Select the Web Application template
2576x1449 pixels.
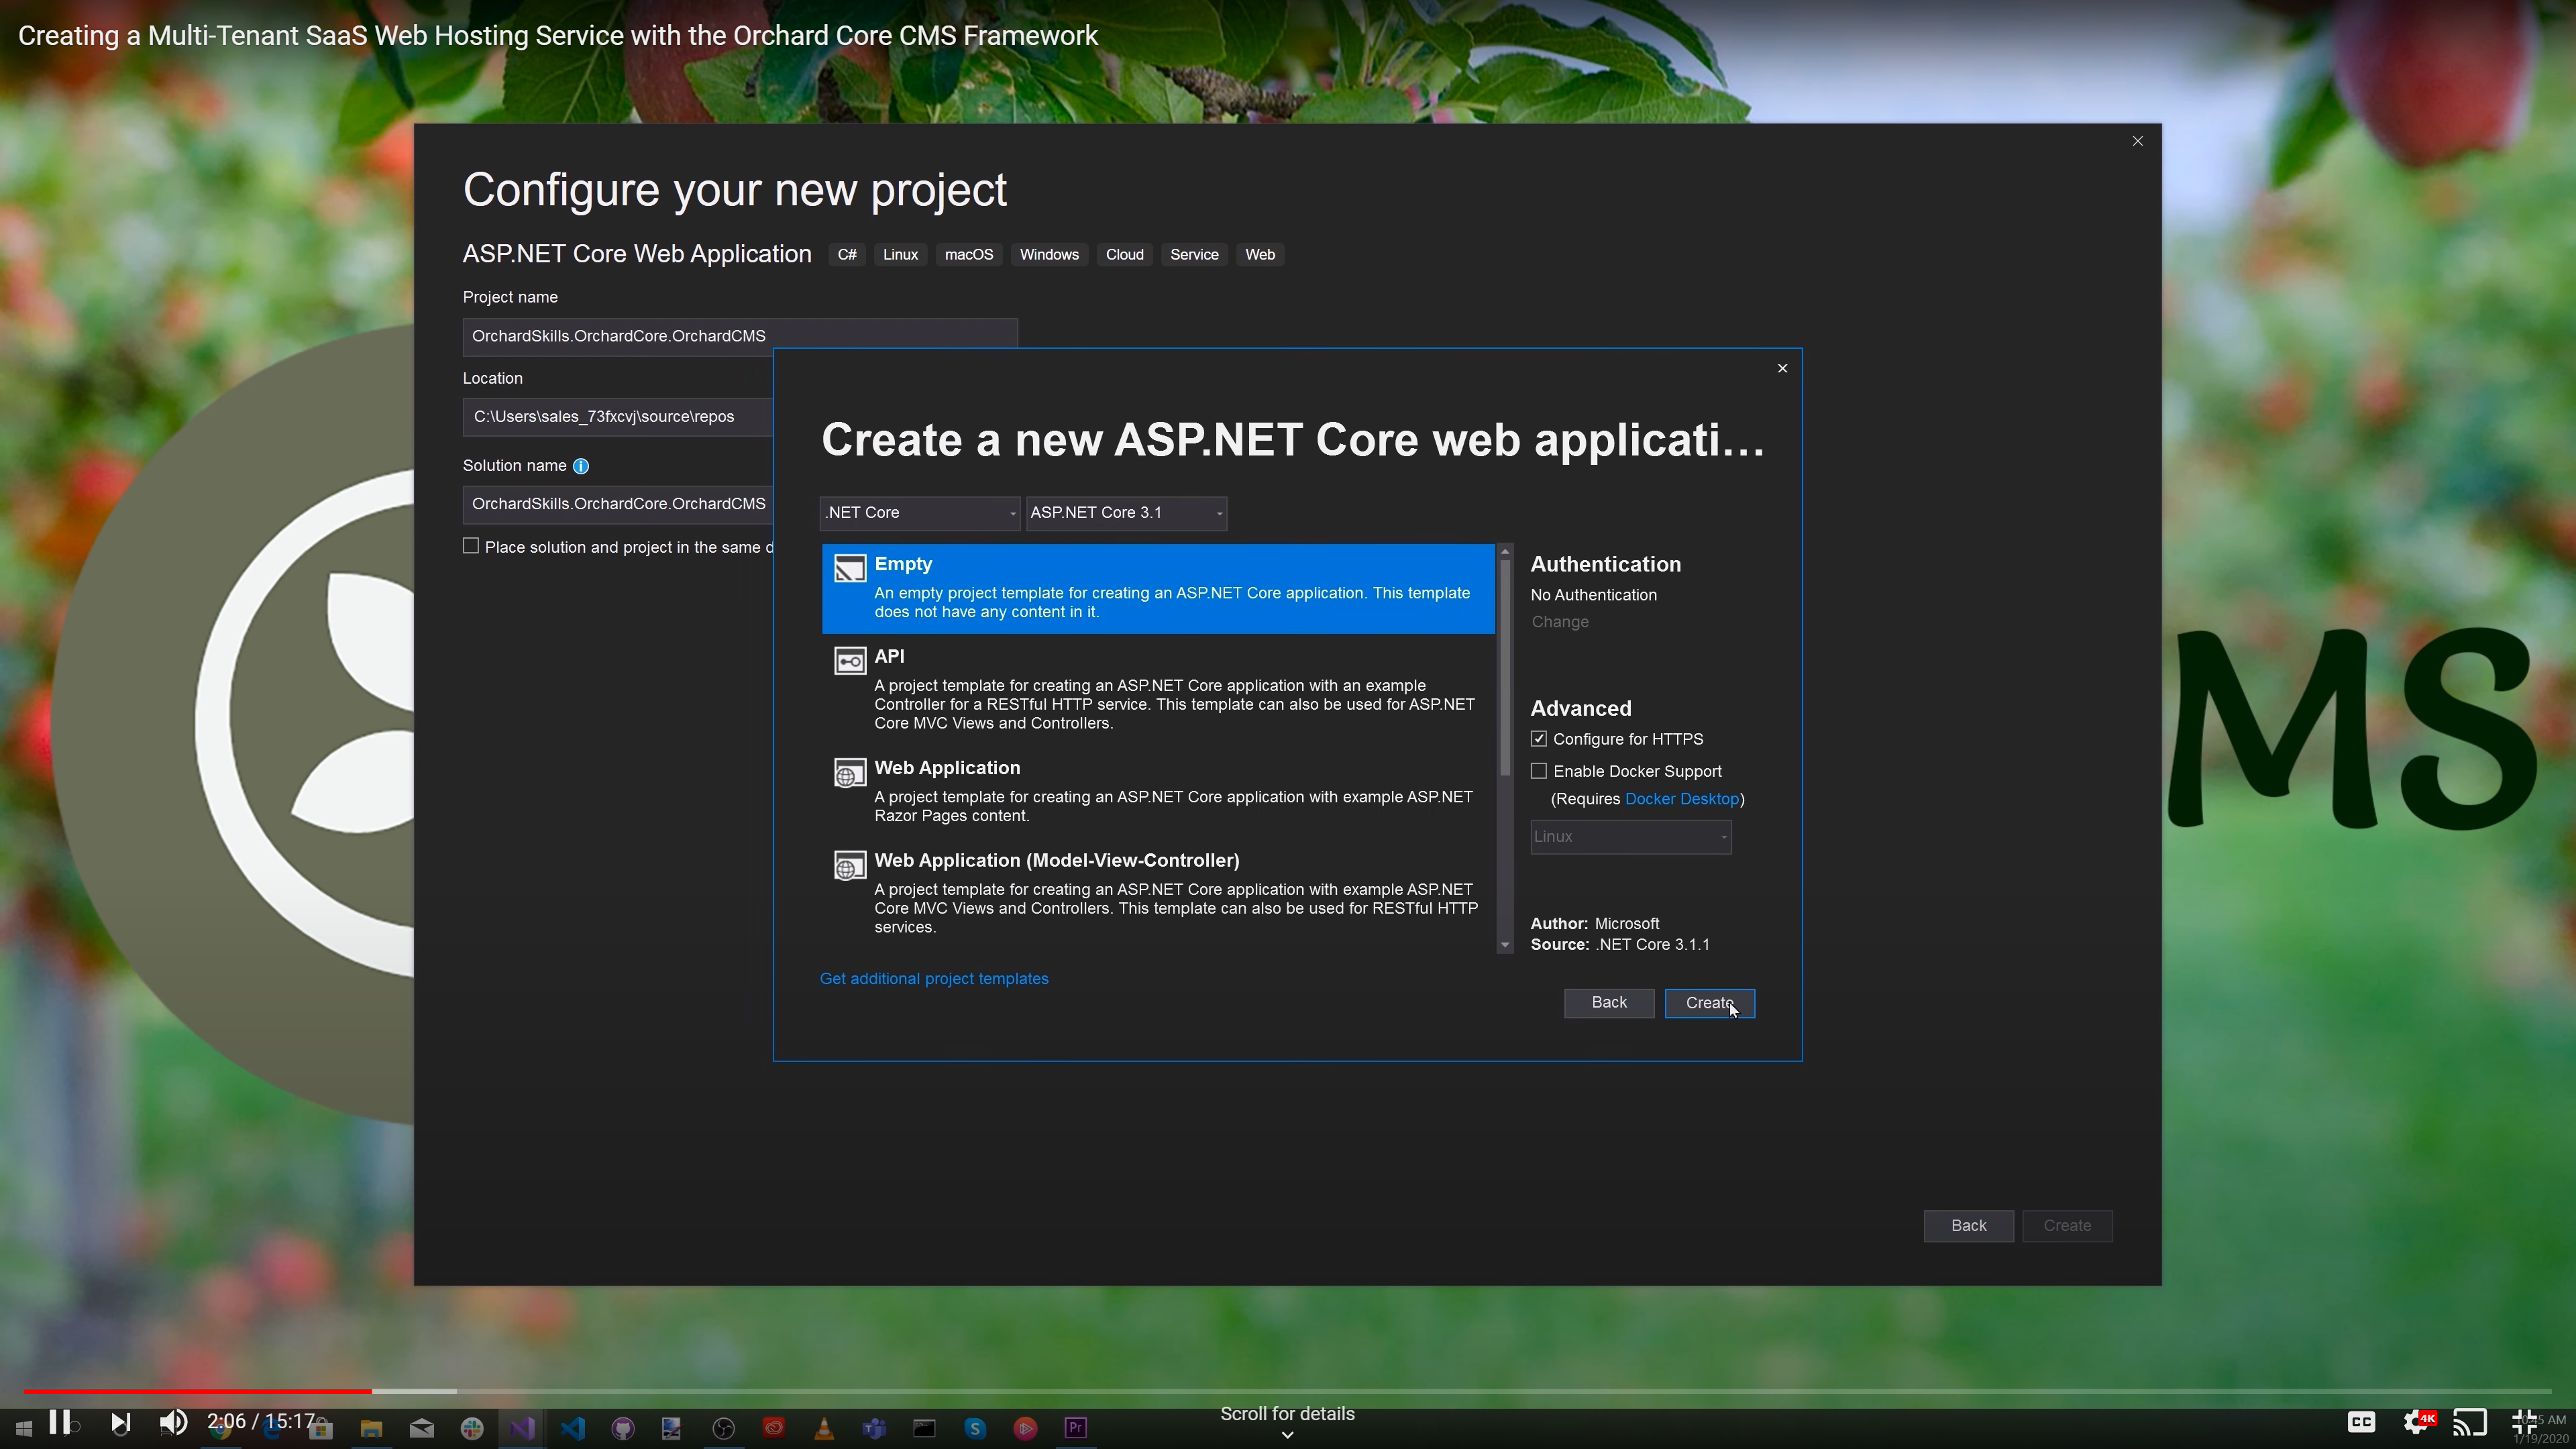click(x=1158, y=792)
